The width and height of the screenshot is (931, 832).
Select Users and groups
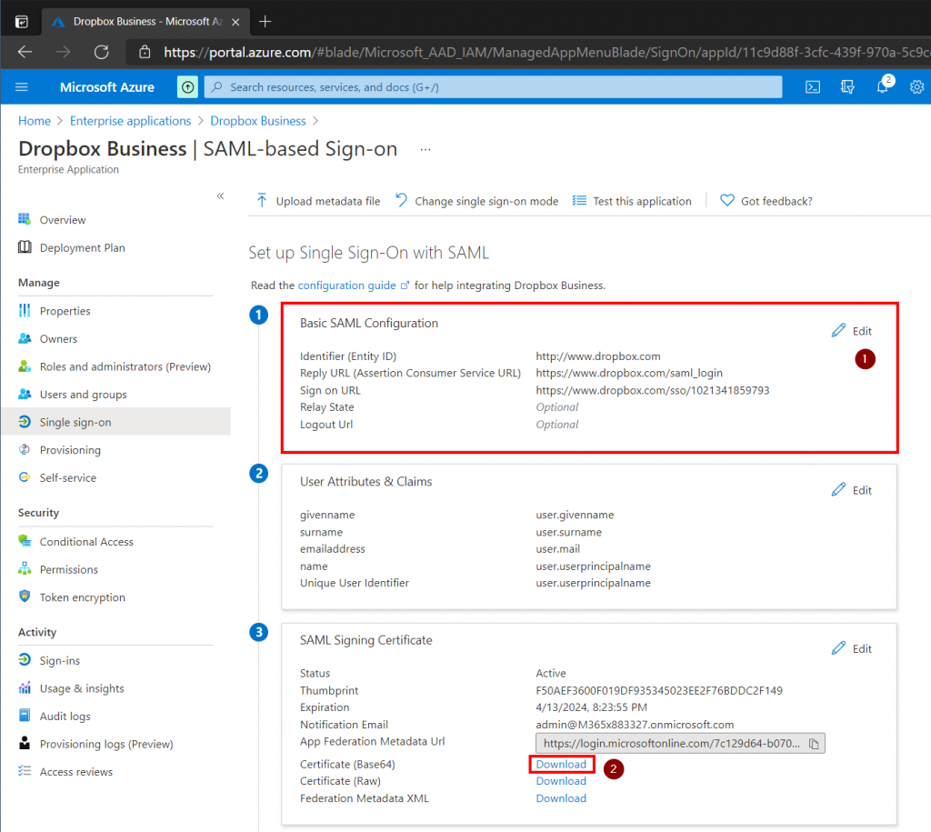tap(83, 395)
